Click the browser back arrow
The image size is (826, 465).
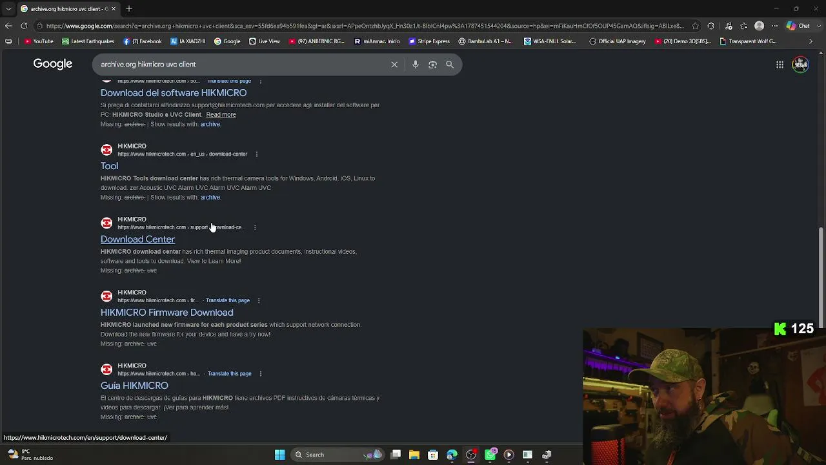tap(8, 26)
